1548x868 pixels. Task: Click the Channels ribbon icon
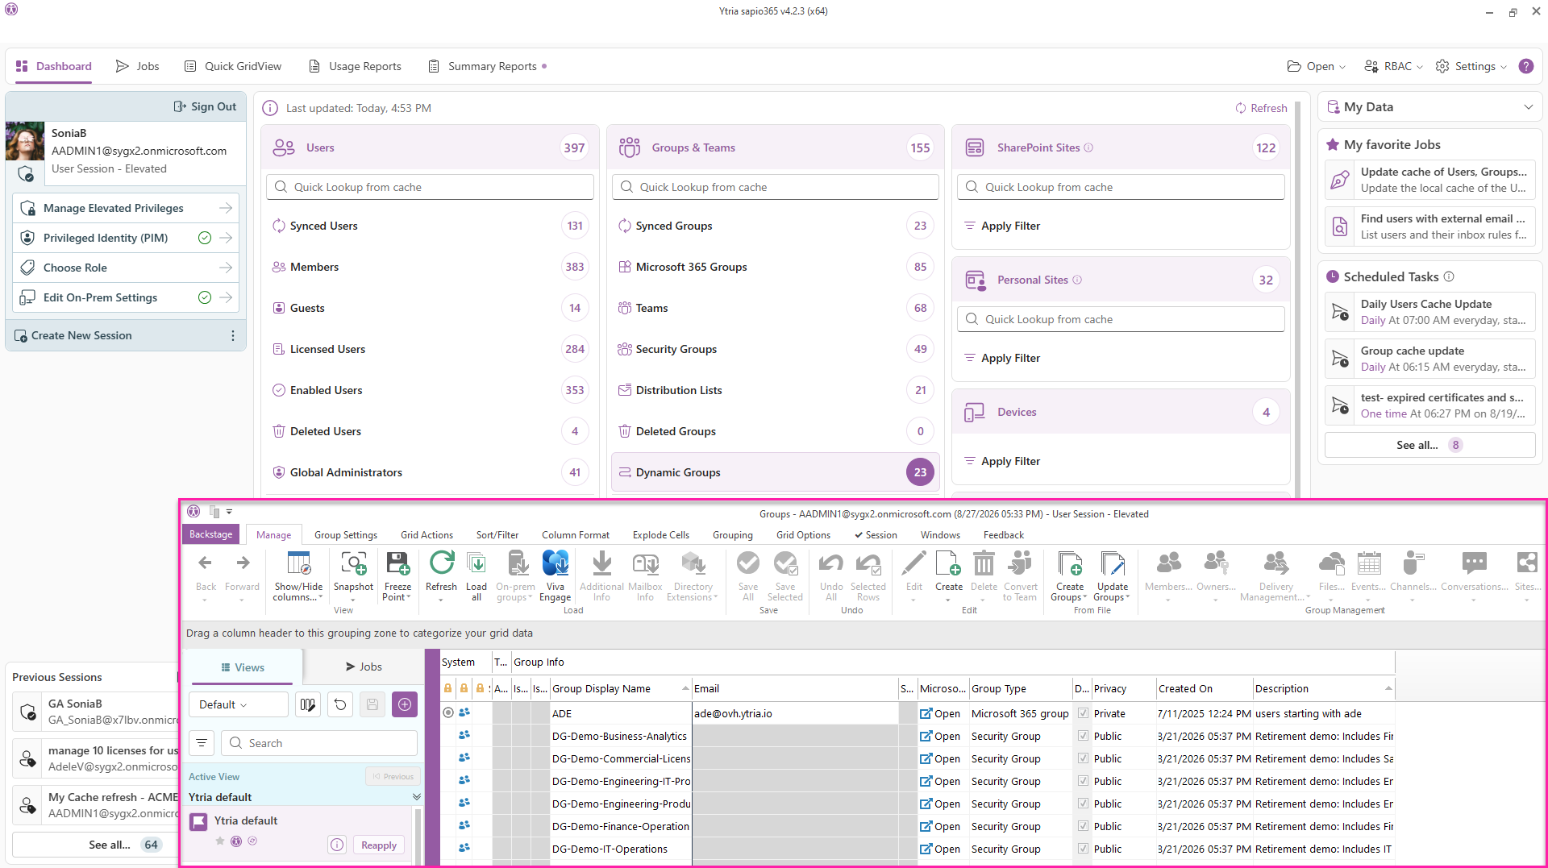point(1413,563)
